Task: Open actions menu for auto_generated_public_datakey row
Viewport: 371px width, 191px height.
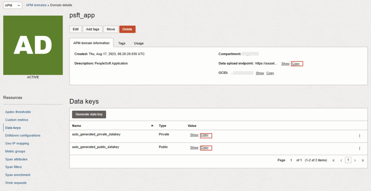Action: [x=359, y=148]
